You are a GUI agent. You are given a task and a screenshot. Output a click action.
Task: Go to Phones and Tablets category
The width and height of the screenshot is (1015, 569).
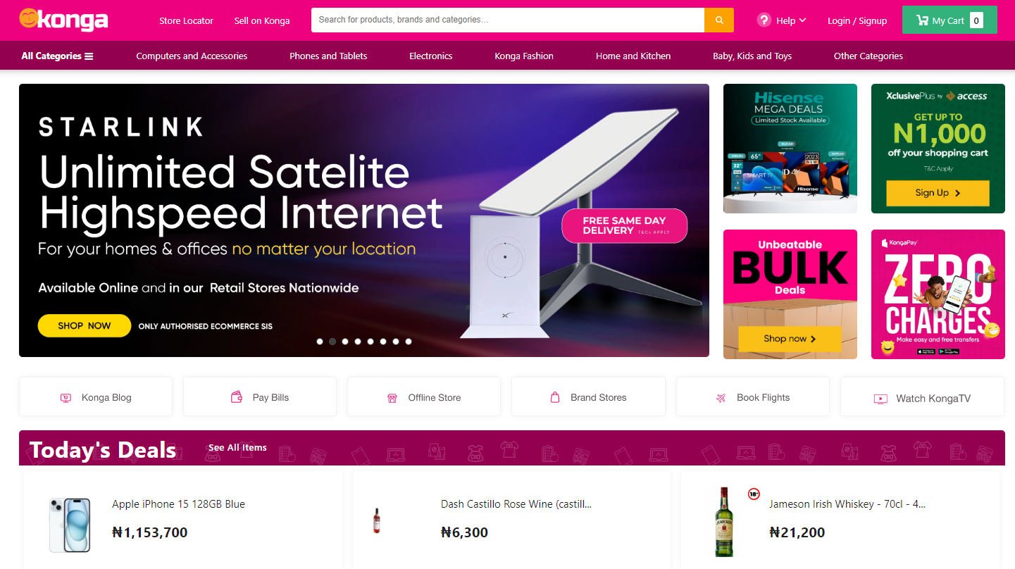[328, 56]
